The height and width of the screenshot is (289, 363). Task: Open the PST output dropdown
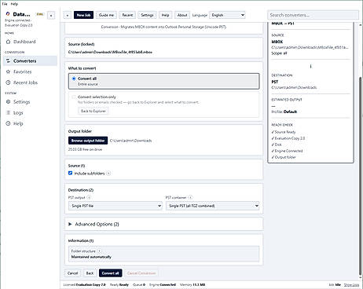coord(115,206)
